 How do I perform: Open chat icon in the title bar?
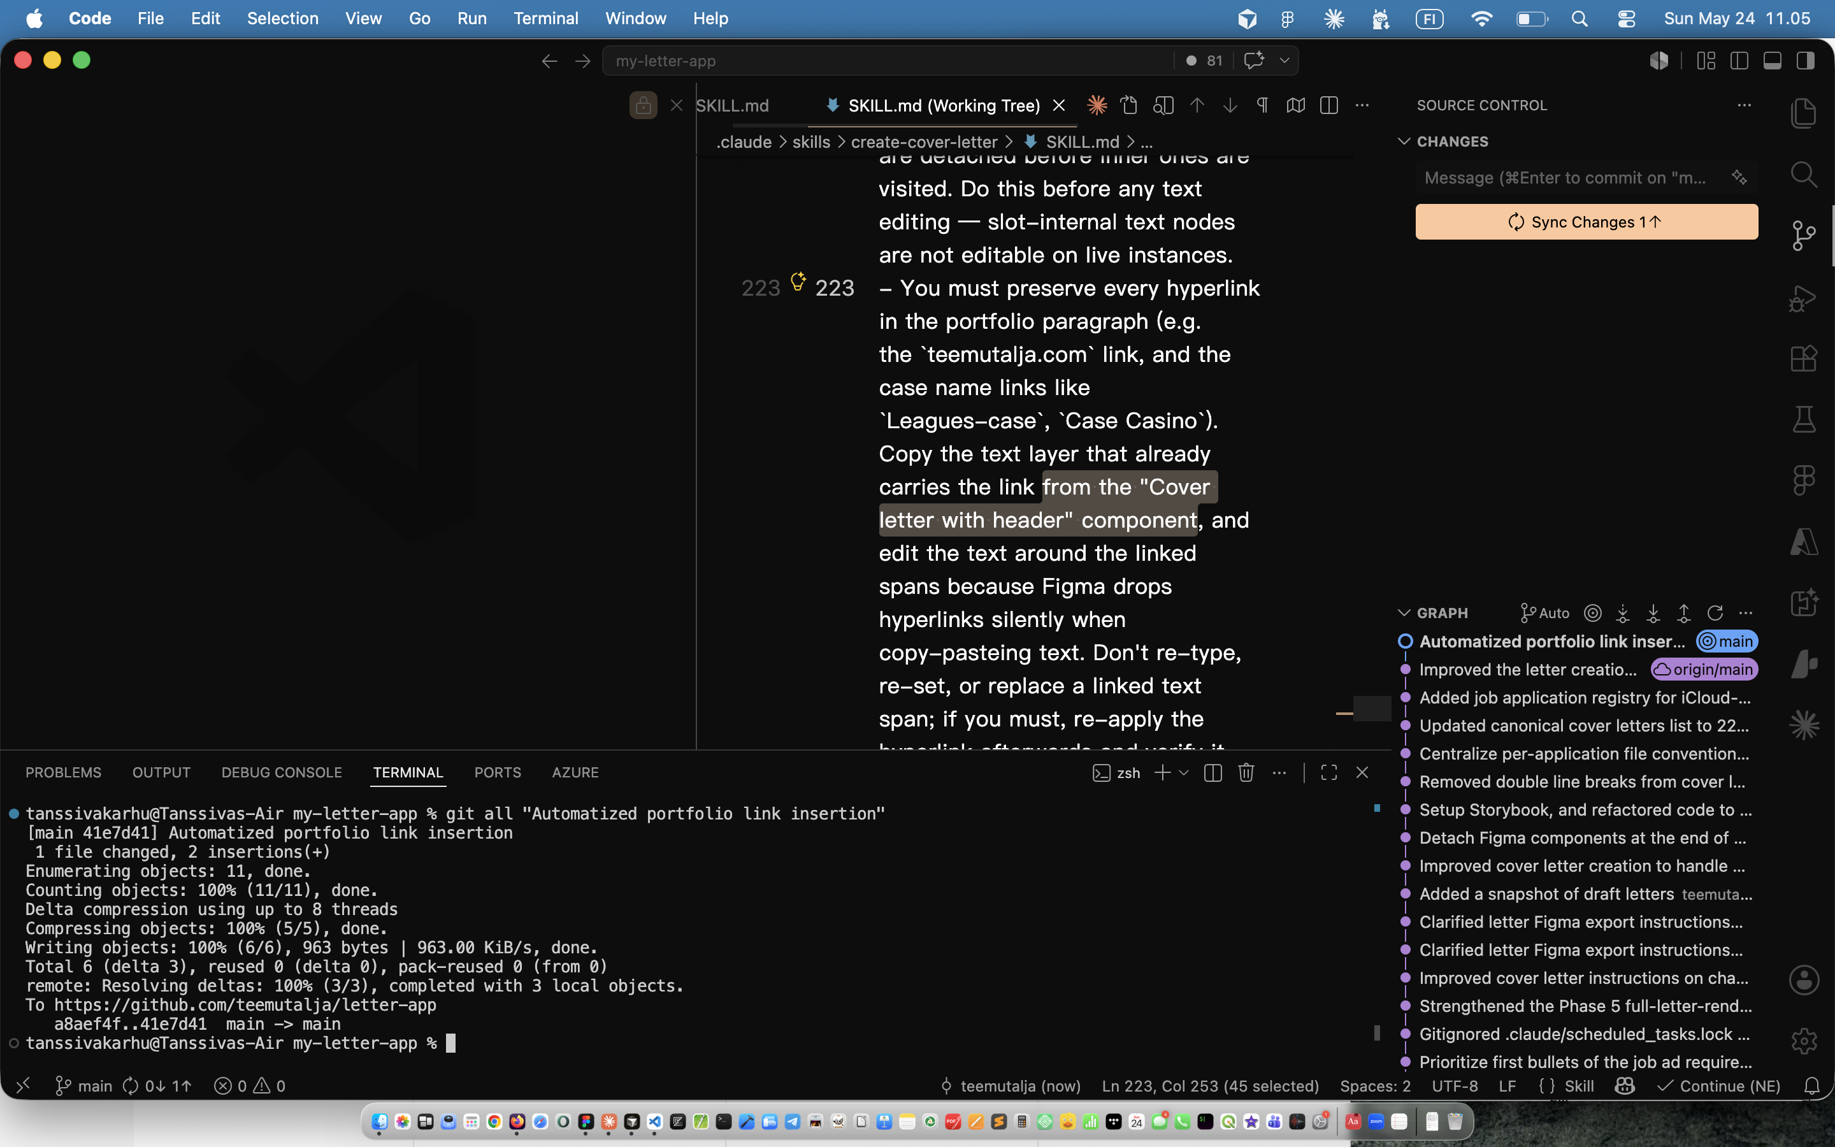click(x=1253, y=61)
